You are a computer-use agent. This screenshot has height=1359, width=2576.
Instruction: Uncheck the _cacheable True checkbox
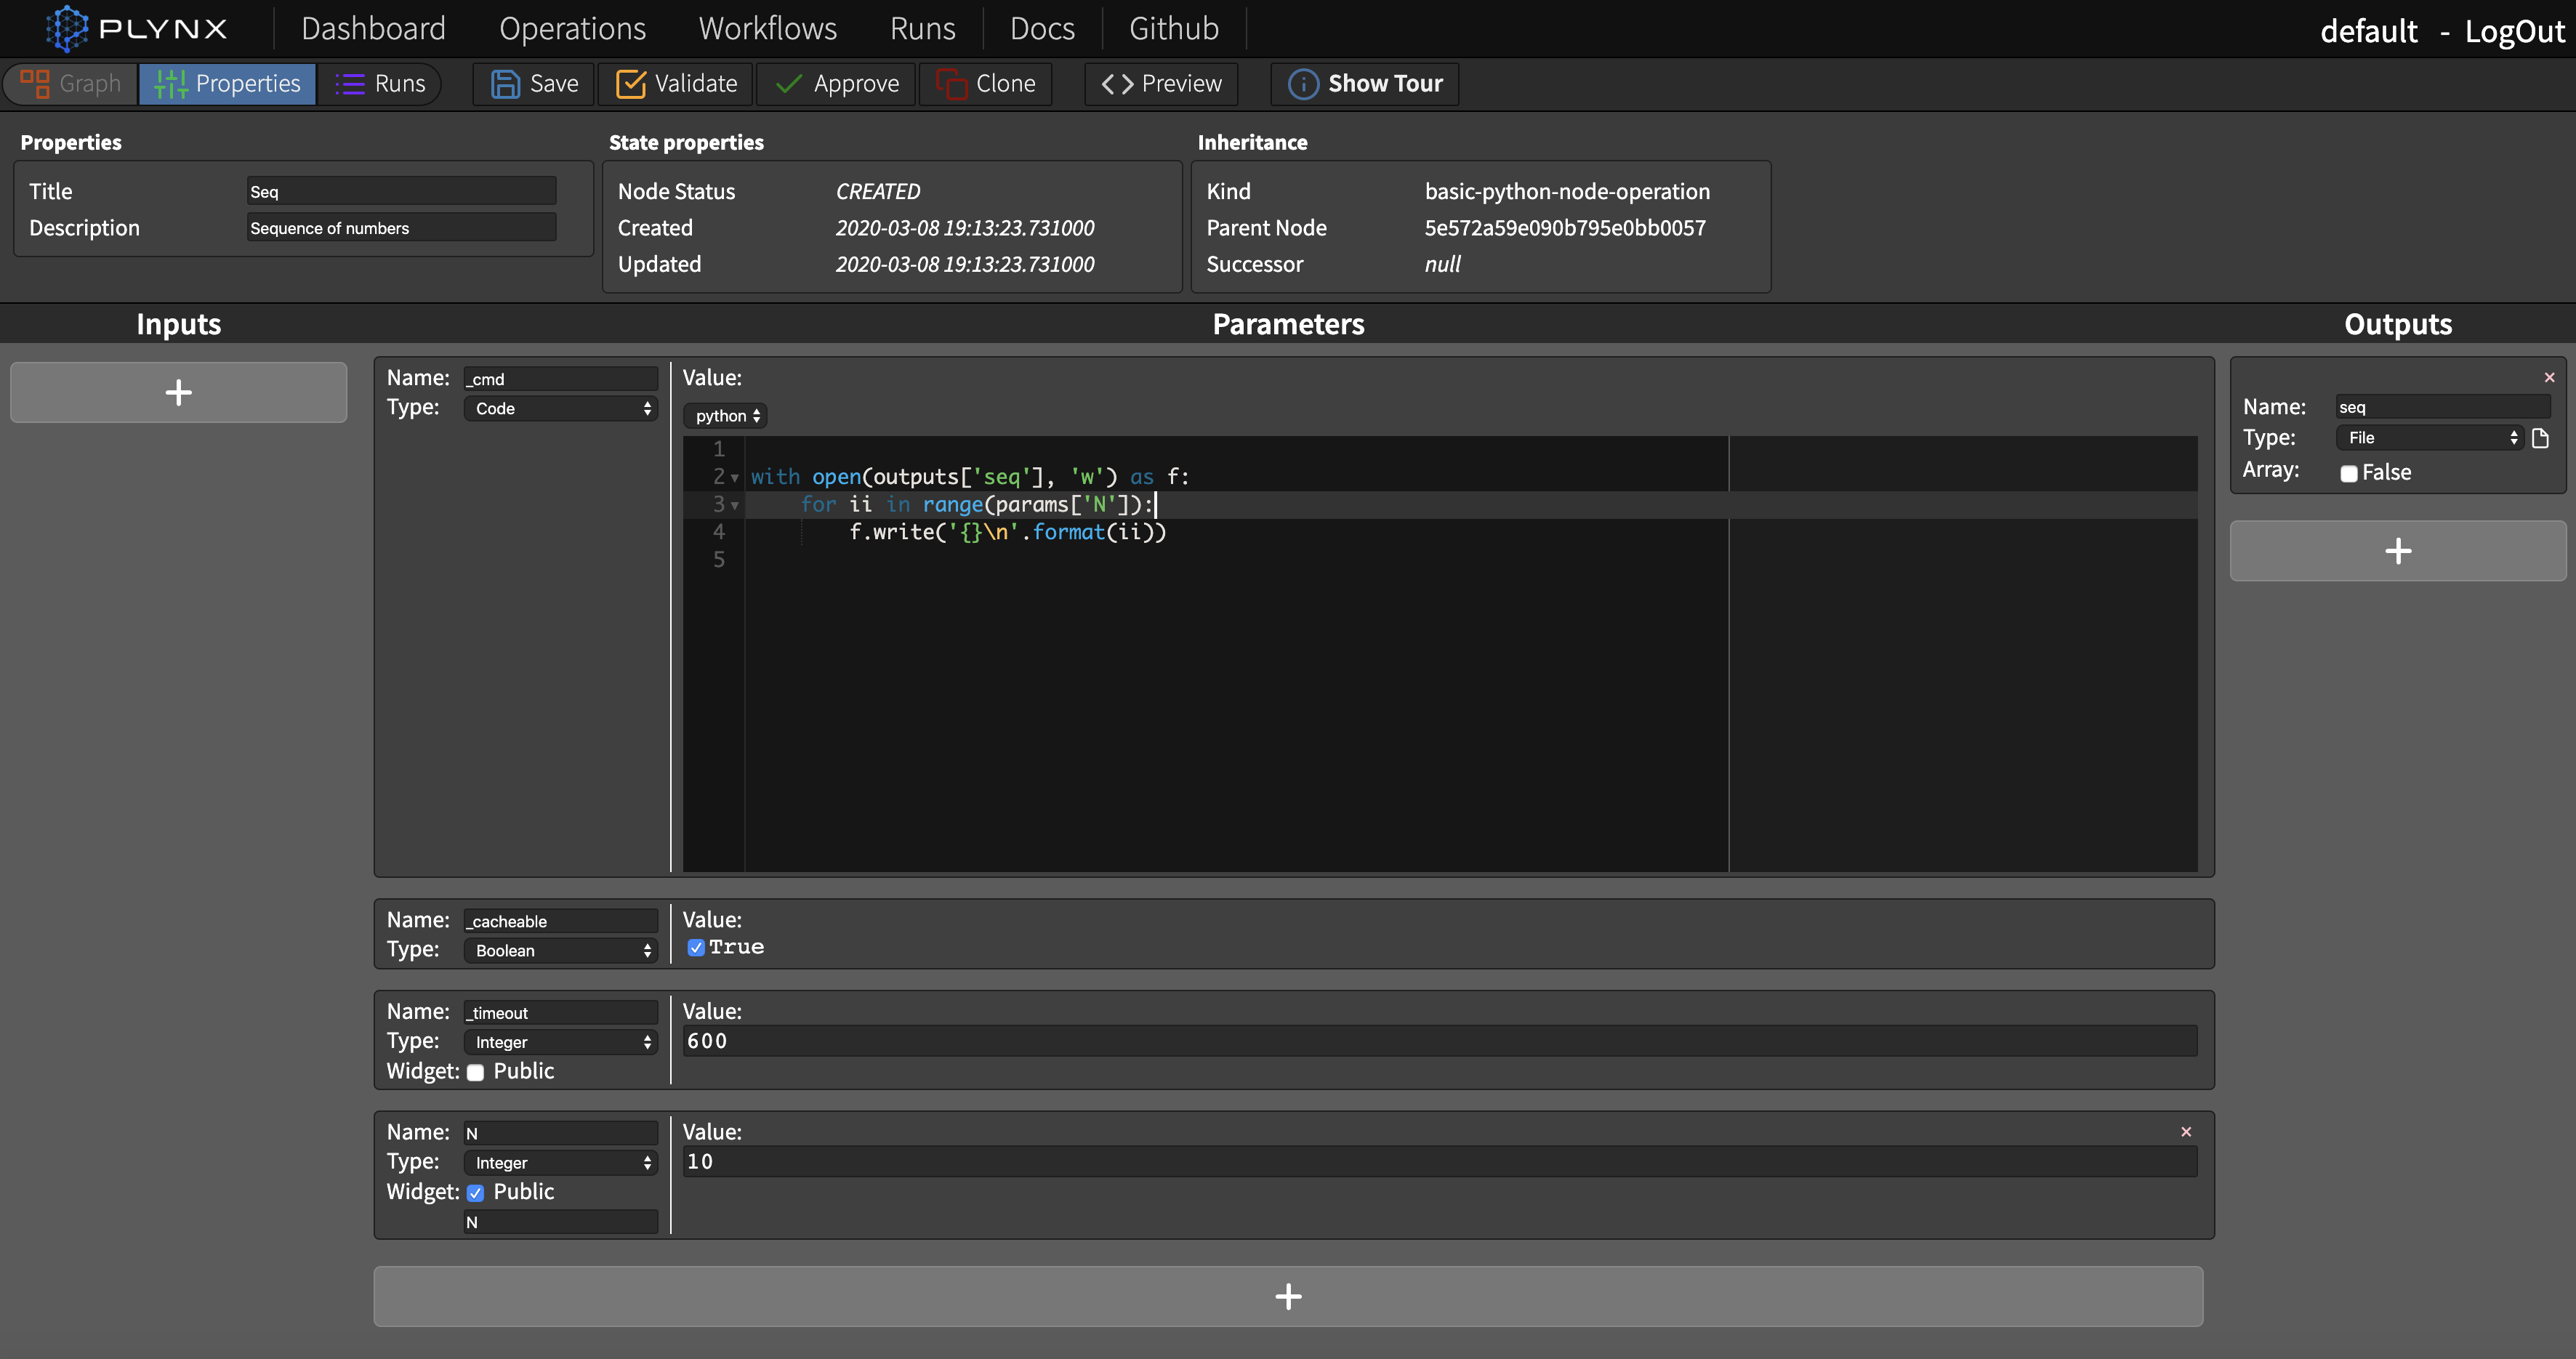pyautogui.click(x=696, y=948)
